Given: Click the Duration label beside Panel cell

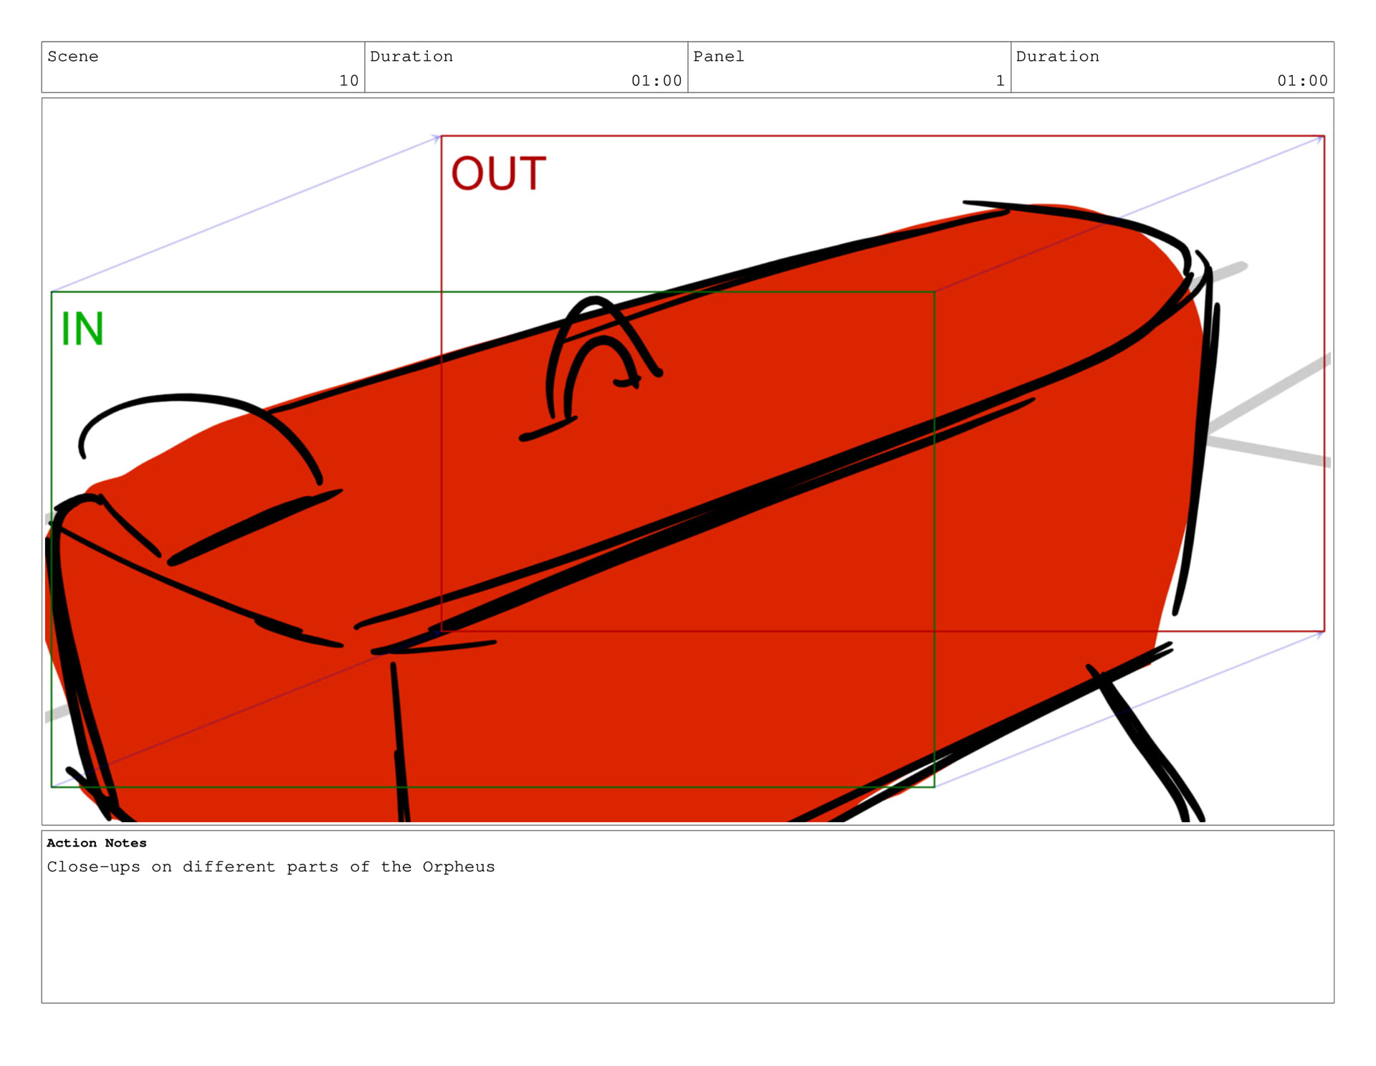Looking at the screenshot, I should coord(1056,57).
